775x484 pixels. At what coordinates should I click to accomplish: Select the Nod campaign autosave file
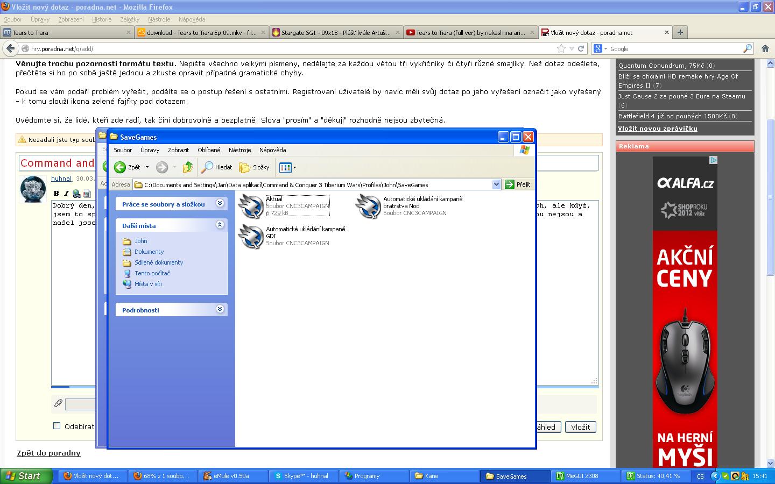pyautogui.click(x=369, y=207)
